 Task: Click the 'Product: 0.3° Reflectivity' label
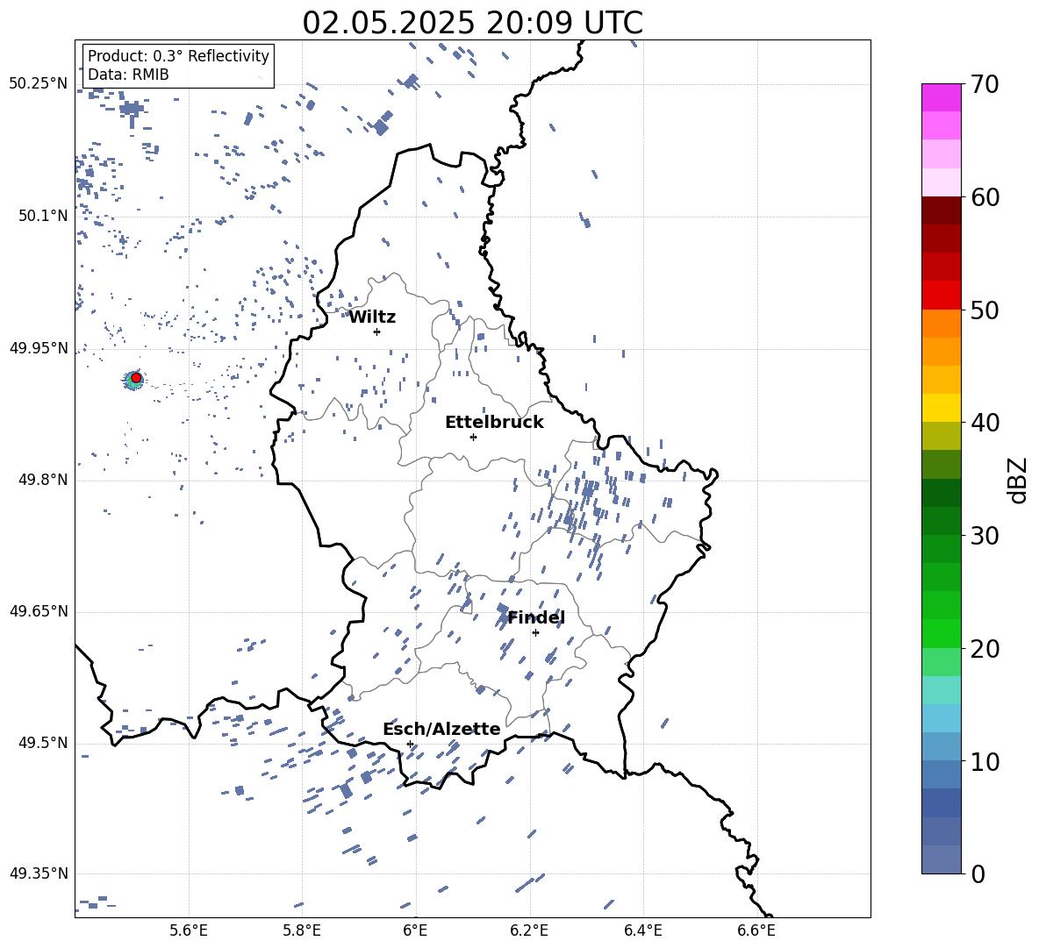[x=178, y=56]
